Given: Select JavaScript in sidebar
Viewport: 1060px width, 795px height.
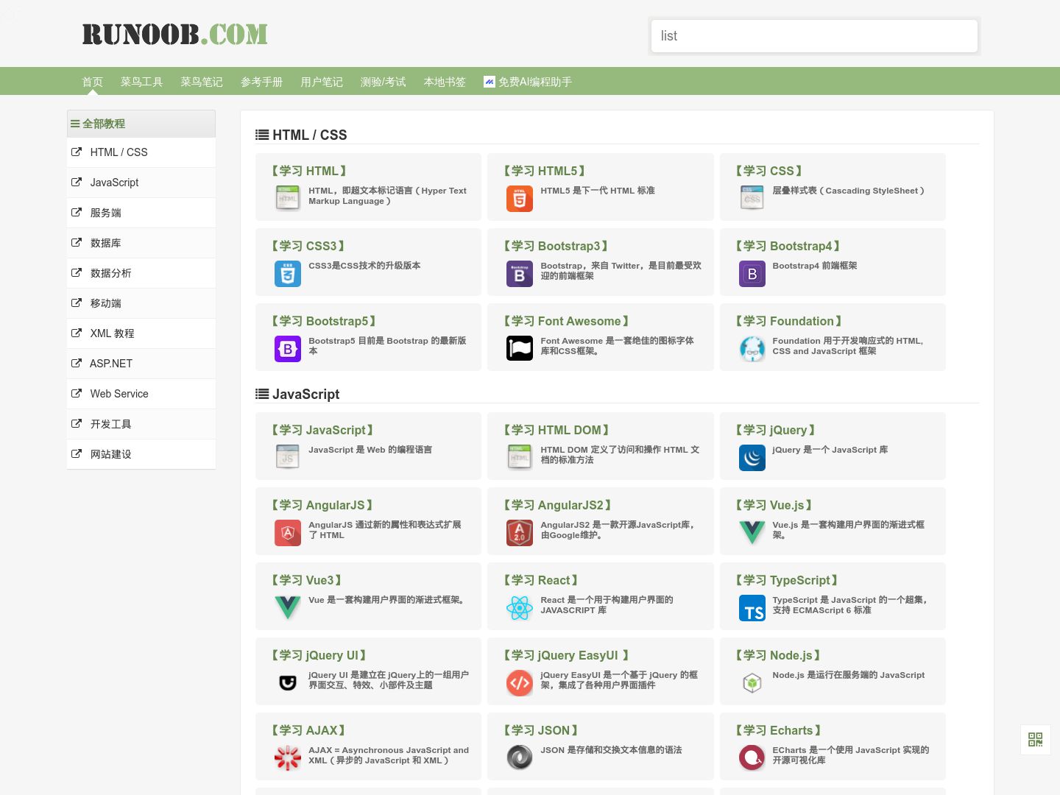Looking at the screenshot, I should pyautogui.click(x=141, y=183).
